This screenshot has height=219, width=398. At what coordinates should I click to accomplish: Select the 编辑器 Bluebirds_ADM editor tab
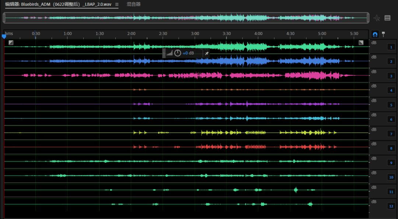tap(58, 4)
